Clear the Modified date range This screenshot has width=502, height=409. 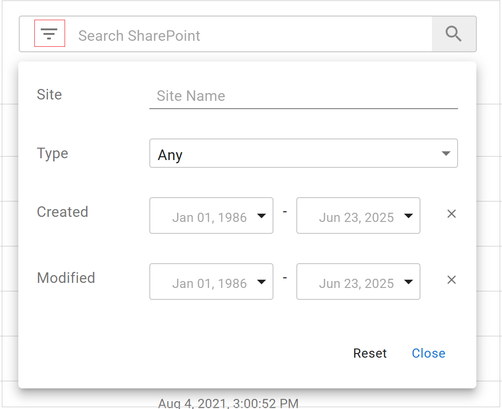[x=452, y=280]
